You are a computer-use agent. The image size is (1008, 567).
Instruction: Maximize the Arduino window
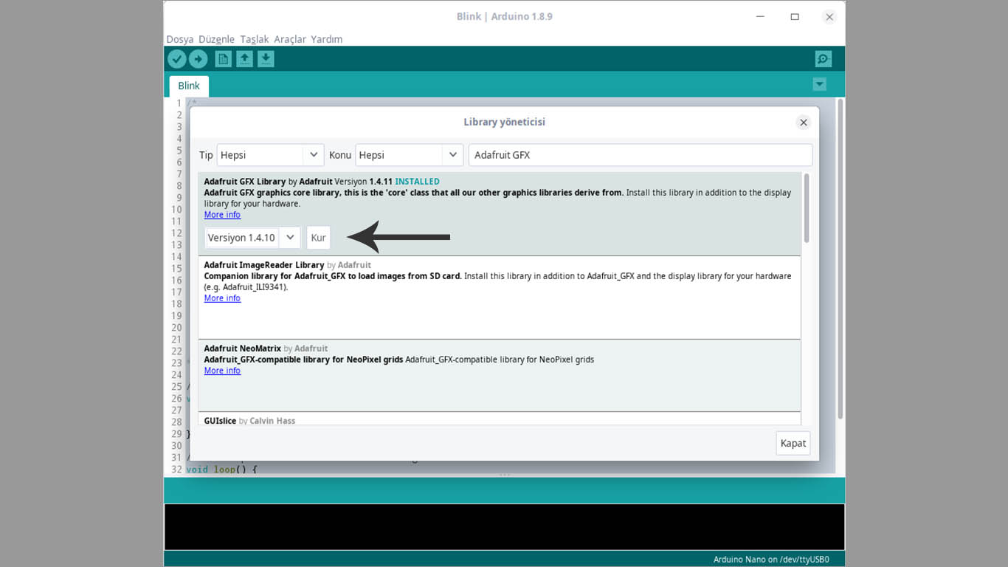795,16
